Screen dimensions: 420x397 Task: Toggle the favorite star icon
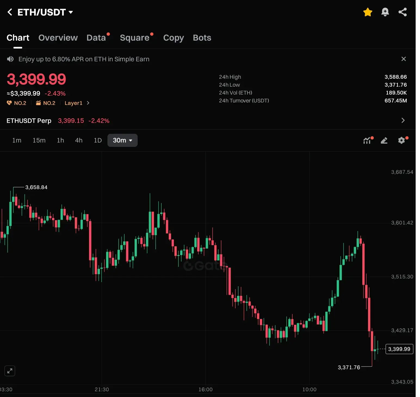coord(368,12)
